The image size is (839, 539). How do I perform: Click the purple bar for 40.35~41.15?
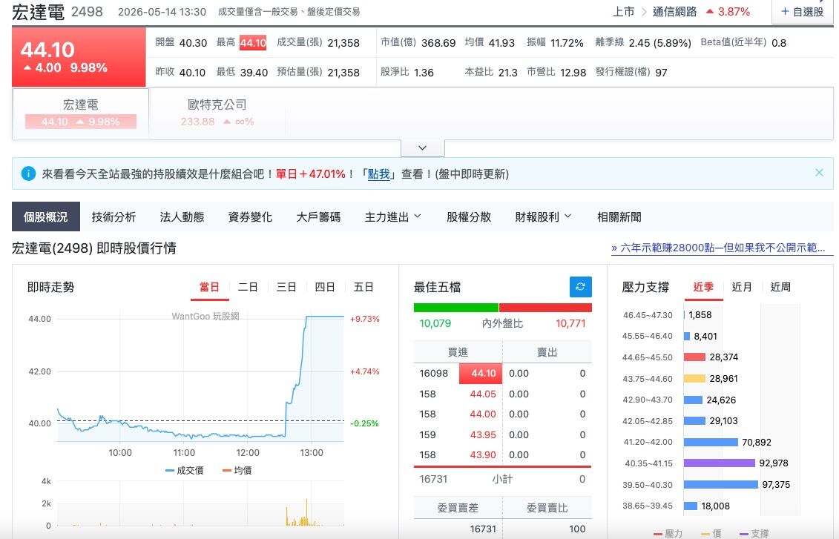tap(720, 463)
